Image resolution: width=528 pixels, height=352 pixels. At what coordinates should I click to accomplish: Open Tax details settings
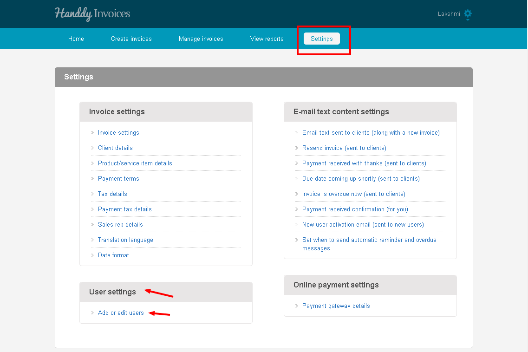click(112, 194)
